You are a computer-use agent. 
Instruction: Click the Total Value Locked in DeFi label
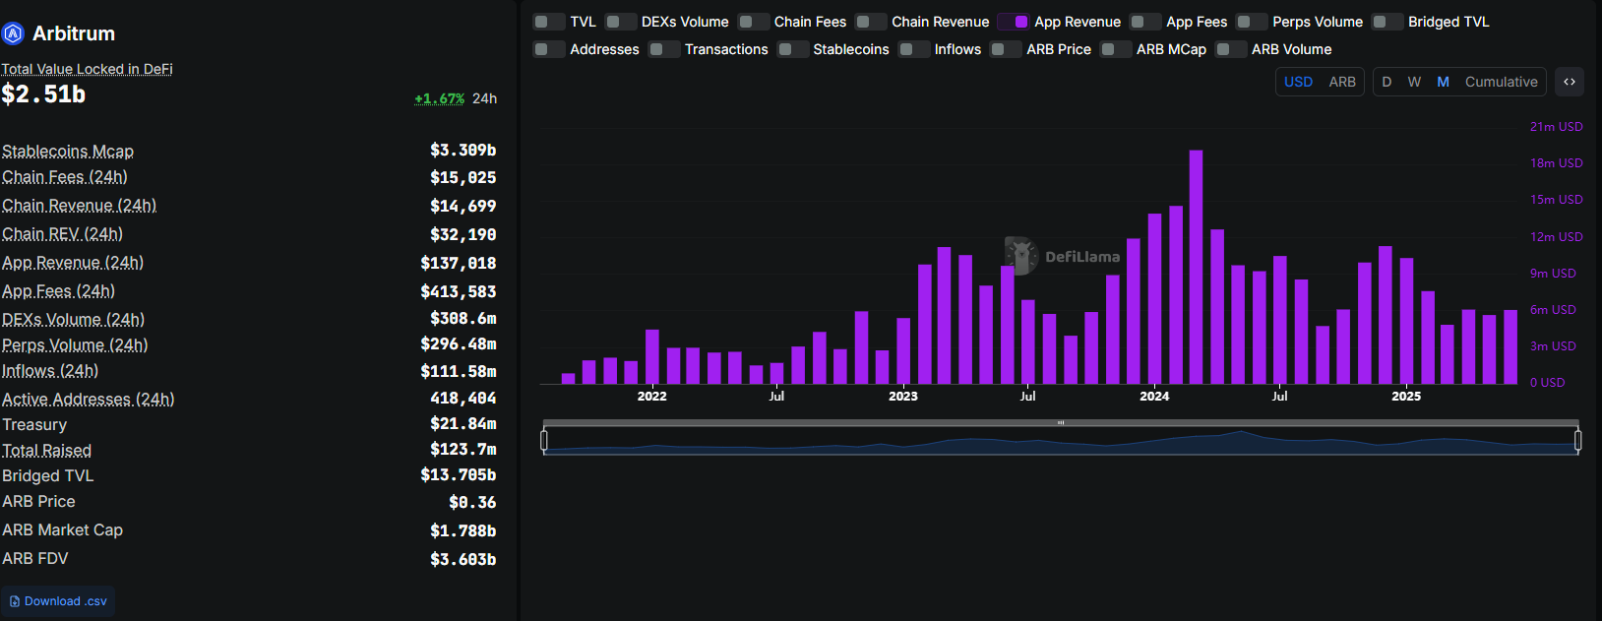point(87,69)
